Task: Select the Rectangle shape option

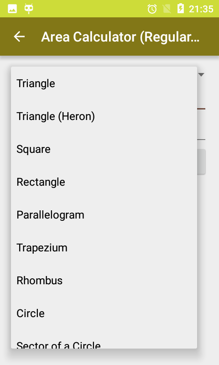Action: coord(104,182)
